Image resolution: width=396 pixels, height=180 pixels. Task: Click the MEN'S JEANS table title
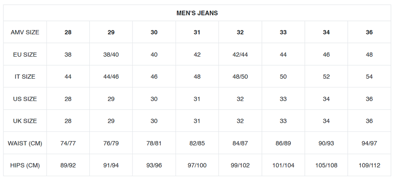click(197, 13)
